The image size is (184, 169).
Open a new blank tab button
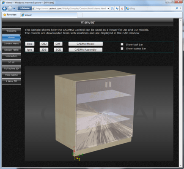point(80,15)
